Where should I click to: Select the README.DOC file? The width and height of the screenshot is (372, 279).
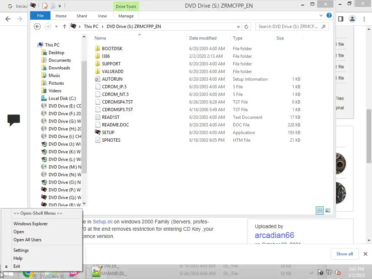115,125
